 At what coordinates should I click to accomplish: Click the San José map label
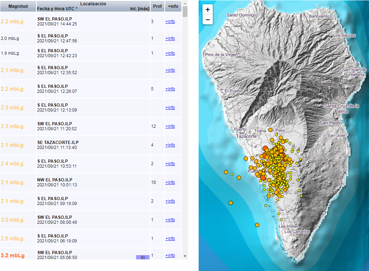click(336, 135)
